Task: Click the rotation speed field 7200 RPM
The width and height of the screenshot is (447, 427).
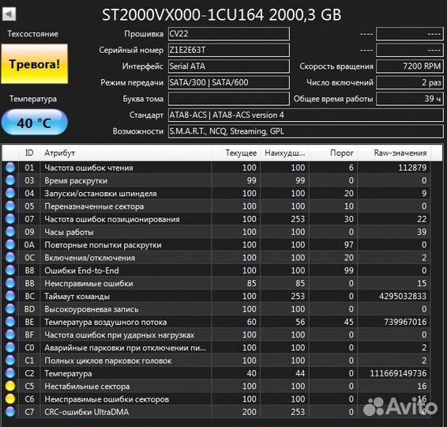Action: pos(410,66)
